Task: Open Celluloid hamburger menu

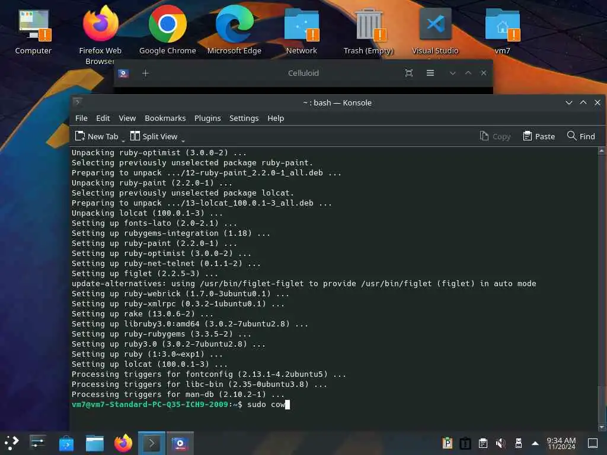Action: pos(430,73)
